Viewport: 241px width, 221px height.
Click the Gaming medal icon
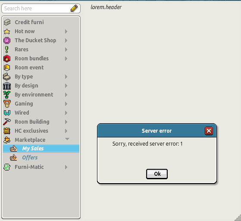[7, 104]
